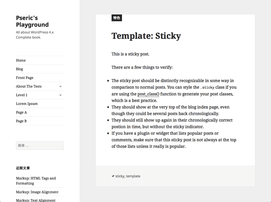271x202 pixels.
Task: Open the Template: Sticky post title
Action: coord(146,36)
